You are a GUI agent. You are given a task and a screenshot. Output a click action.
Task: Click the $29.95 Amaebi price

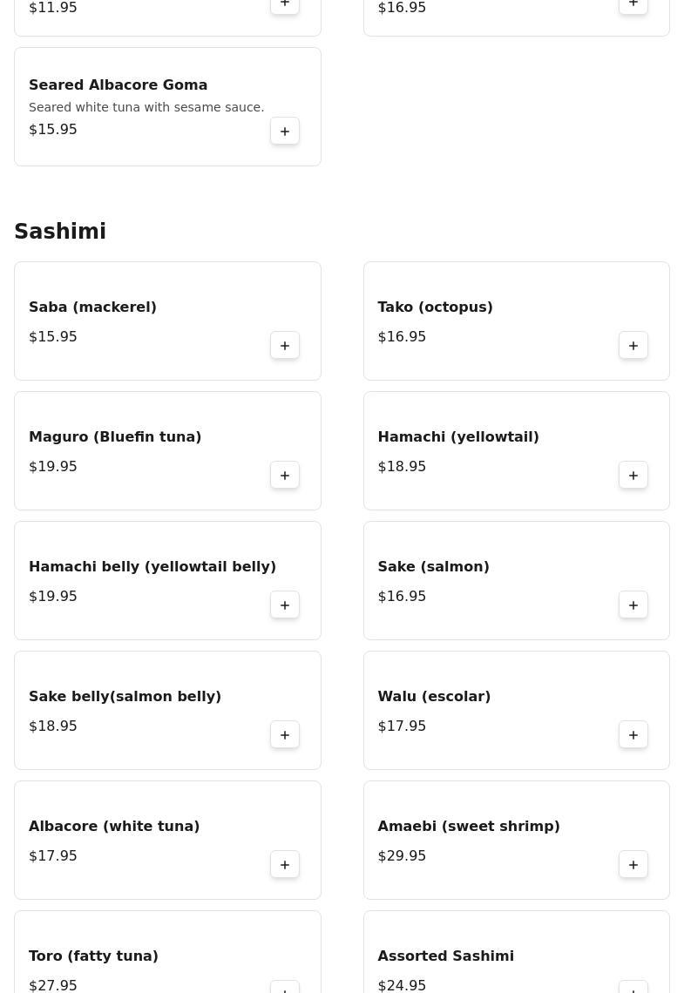point(402,855)
